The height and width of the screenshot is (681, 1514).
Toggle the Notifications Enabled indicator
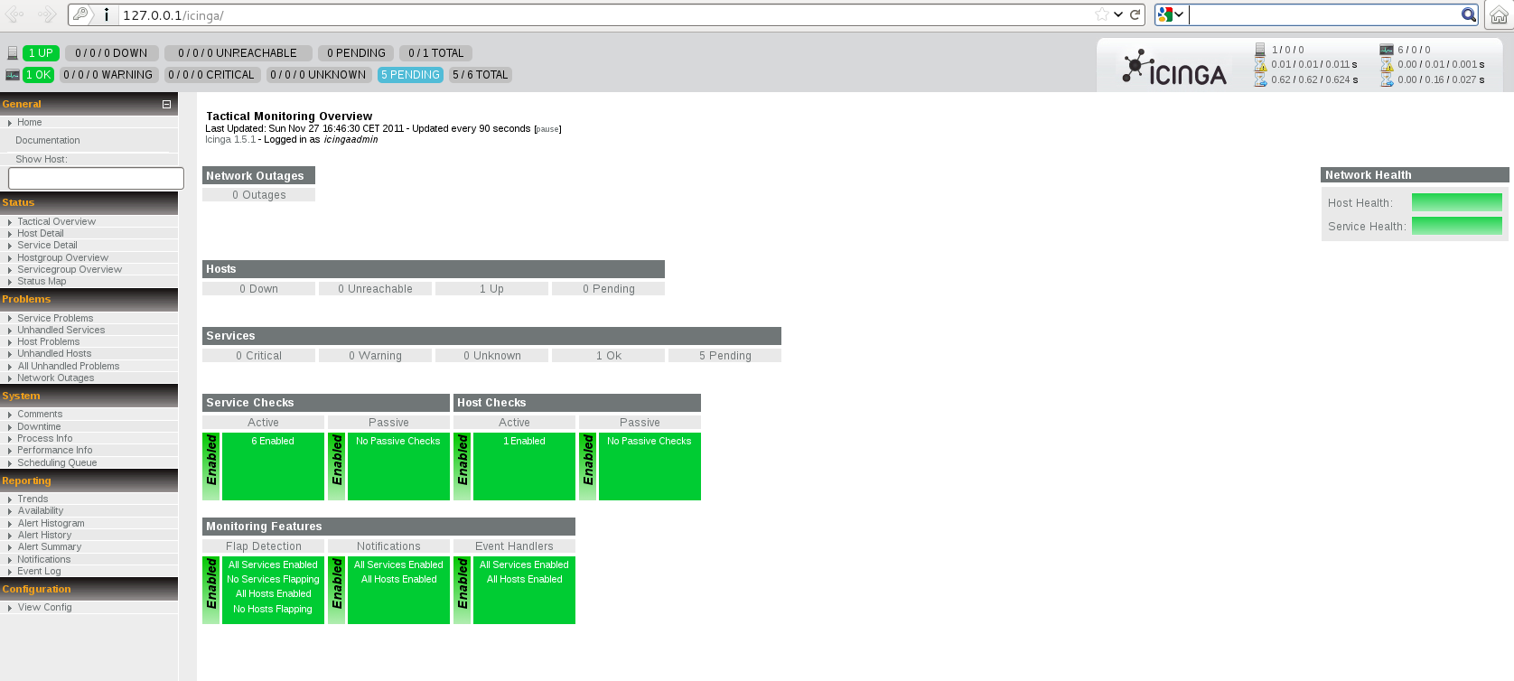[x=337, y=590]
